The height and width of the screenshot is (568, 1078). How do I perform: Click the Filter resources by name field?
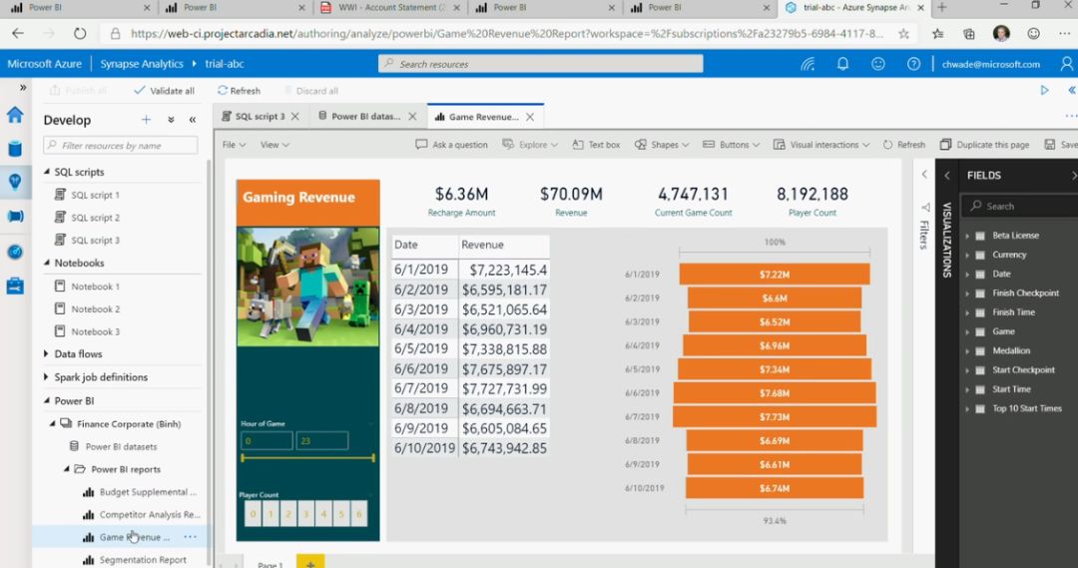click(121, 145)
